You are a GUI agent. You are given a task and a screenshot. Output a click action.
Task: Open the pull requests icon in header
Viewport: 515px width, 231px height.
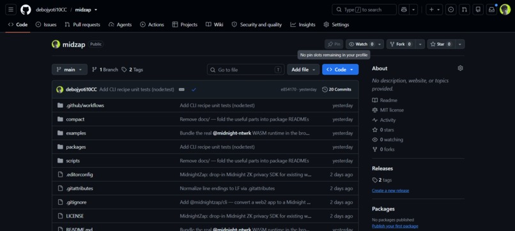(x=465, y=10)
